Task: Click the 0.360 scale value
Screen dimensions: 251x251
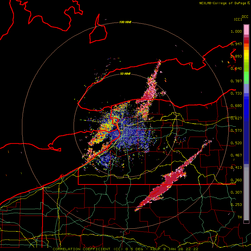Action: pyautogui.click(x=236, y=180)
